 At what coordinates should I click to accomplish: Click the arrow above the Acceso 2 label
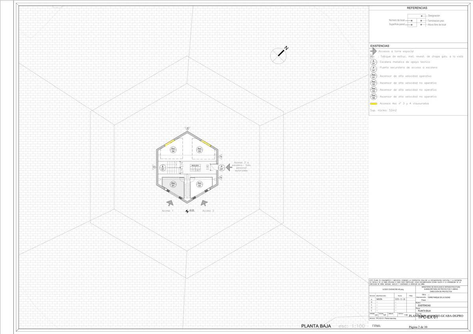pos(204,203)
